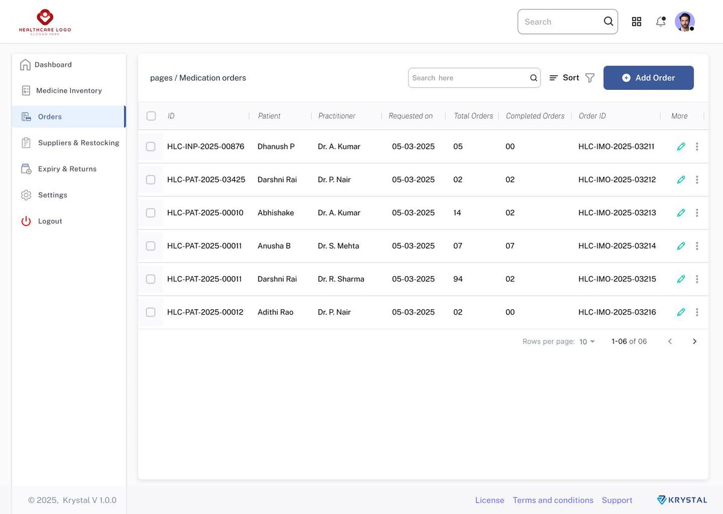Open more options for order HLC-IMO-2025-03216
The height and width of the screenshot is (514, 723).
697,312
